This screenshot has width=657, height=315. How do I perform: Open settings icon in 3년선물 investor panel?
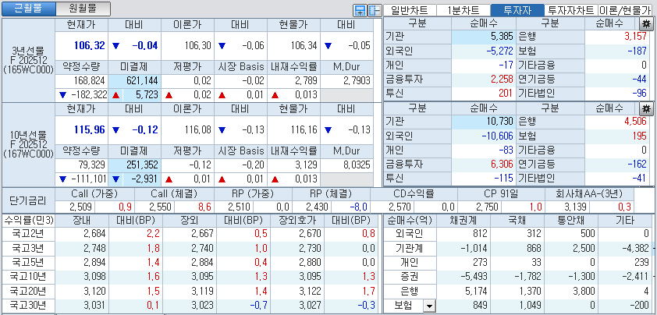646,23
